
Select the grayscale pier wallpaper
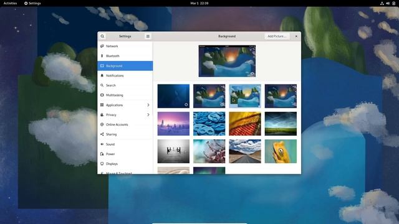tap(173, 151)
